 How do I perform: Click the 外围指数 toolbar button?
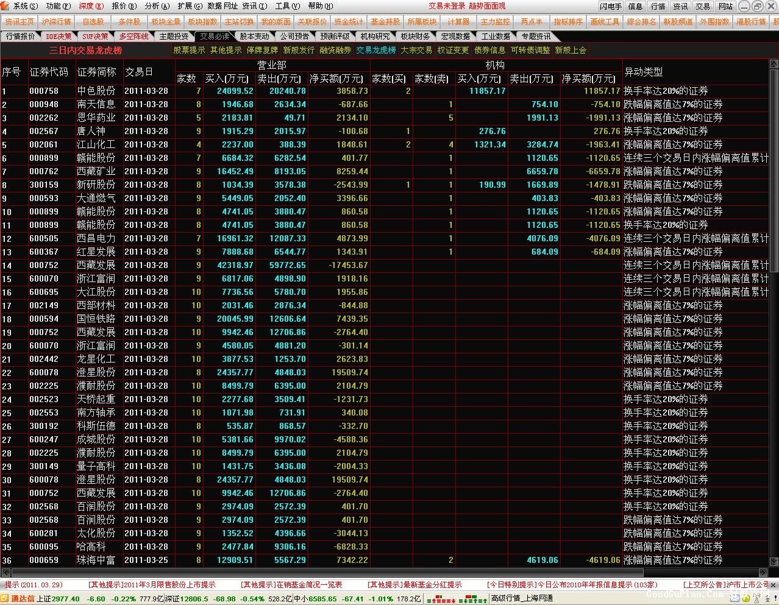715,21
